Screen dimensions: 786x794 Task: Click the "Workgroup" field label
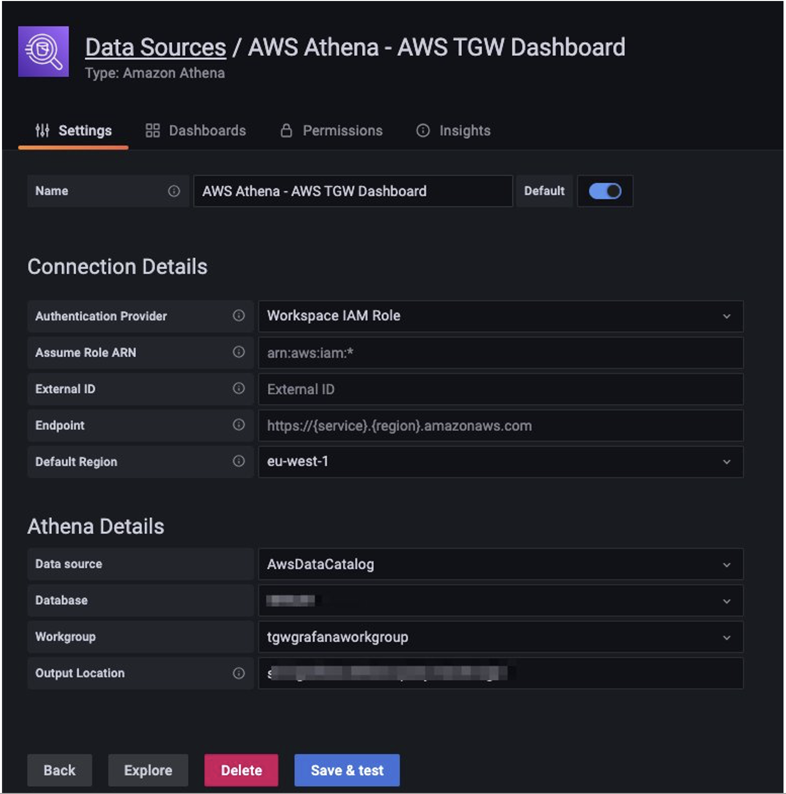pos(65,637)
